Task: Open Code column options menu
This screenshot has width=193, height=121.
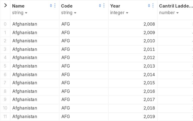Action: [x=104, y=5]
